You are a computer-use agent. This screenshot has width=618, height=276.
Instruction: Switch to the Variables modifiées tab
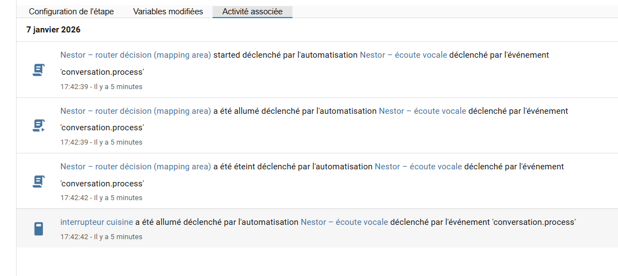tap(168, 12)
